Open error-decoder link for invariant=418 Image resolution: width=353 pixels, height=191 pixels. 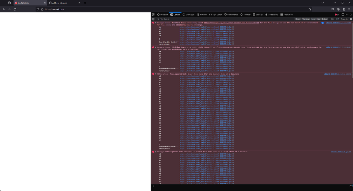231,23
